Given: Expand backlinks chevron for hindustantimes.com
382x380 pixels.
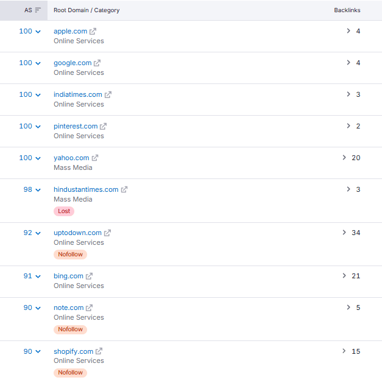Looking at the screenshot, I should pos(348,189).
